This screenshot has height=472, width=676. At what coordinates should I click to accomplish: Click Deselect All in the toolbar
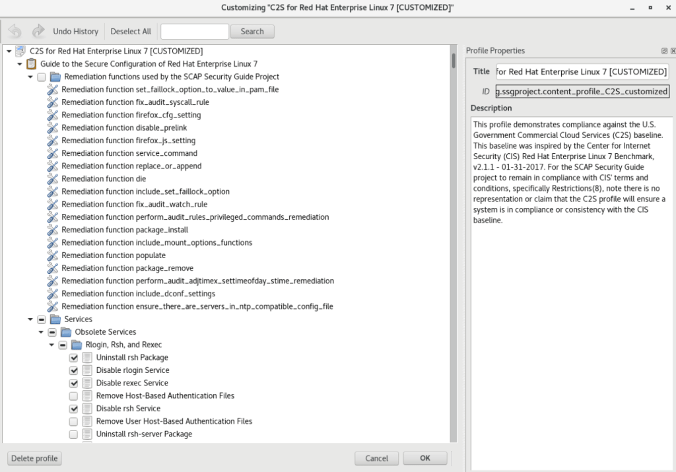tap(131, 31)
